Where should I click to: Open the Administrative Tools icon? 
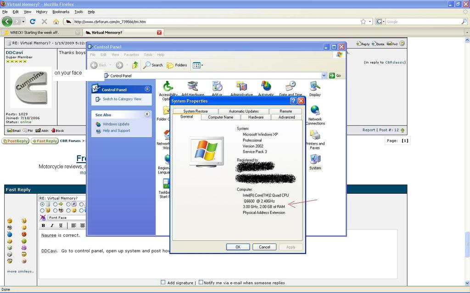[241, 88]
